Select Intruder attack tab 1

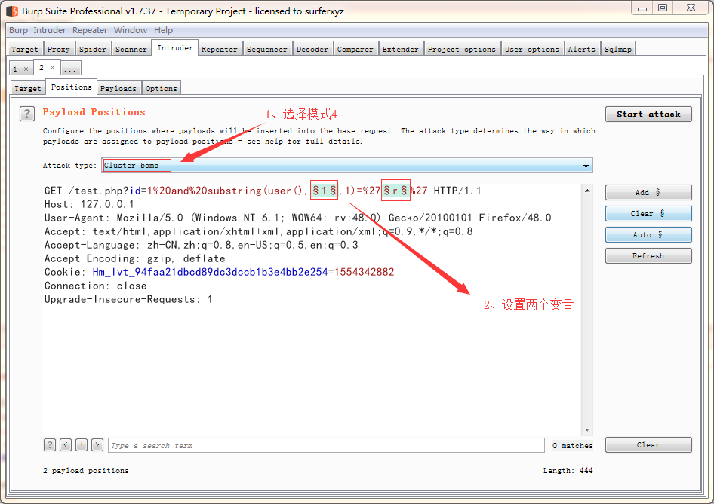(15, 69)
